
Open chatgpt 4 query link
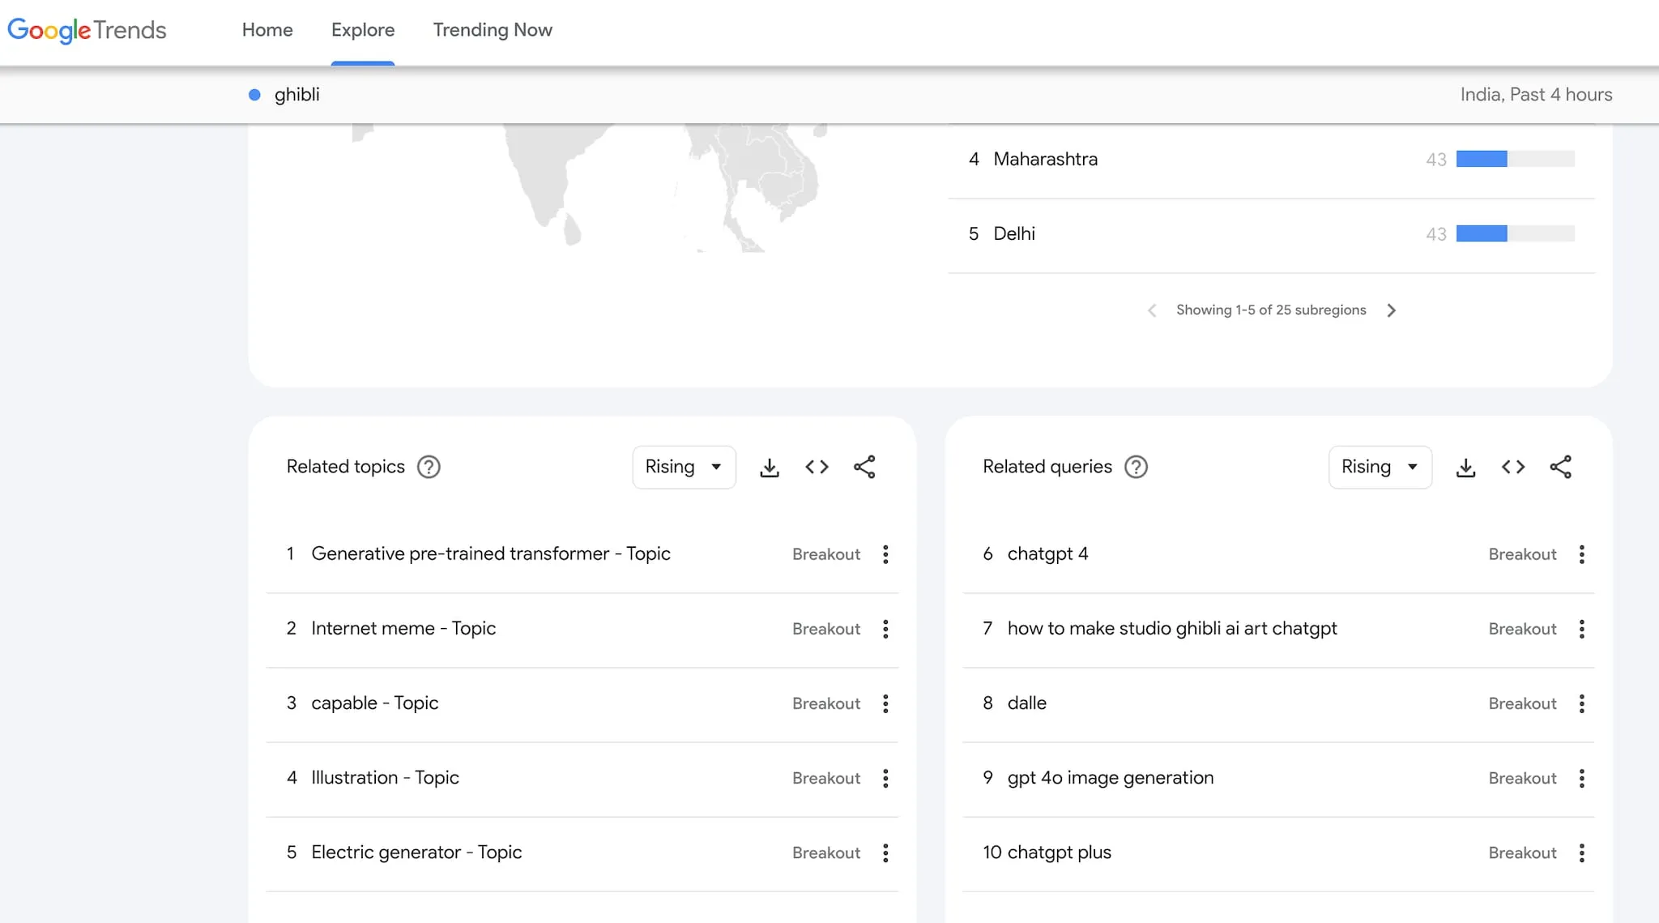click(x=1047, y=554)
